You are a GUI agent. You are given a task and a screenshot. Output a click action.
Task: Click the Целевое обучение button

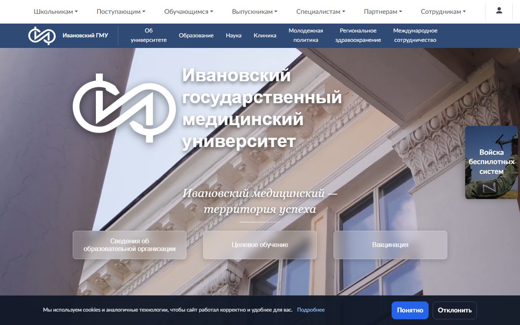click(x=260, y=245)
